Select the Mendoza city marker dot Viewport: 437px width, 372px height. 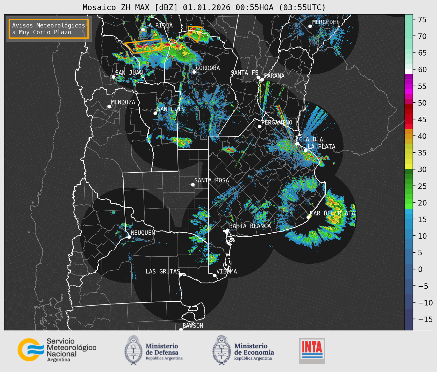(109, 107)
